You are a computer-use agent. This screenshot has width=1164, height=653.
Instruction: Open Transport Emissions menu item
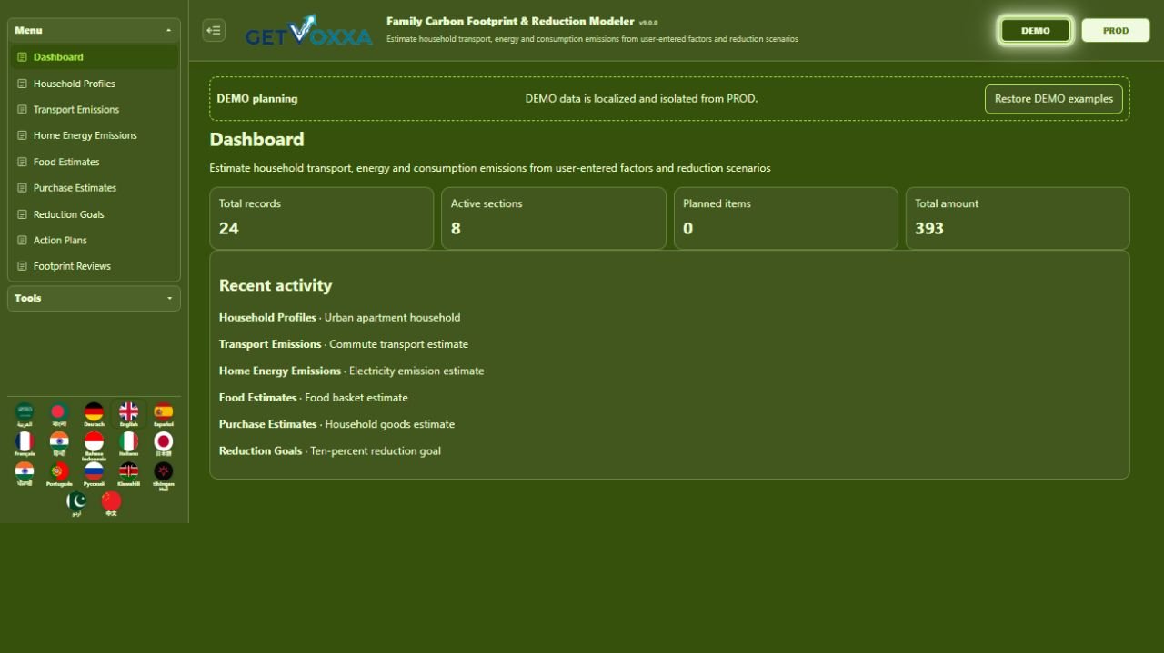tap(94, 110)
